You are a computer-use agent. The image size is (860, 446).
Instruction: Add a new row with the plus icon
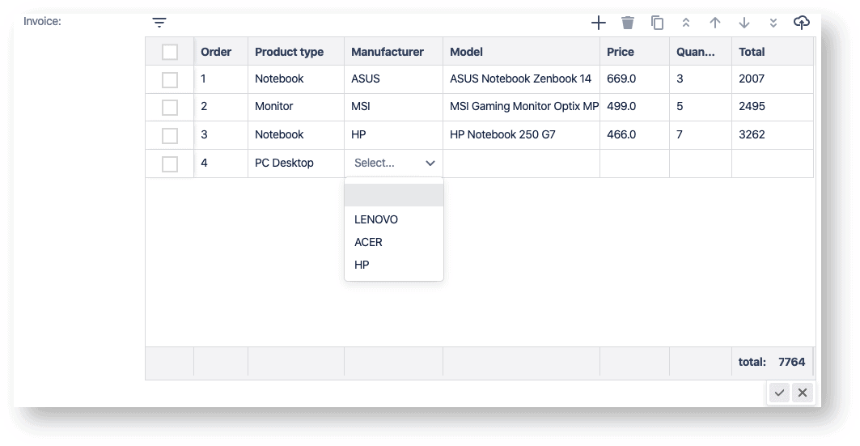[599, 23]
